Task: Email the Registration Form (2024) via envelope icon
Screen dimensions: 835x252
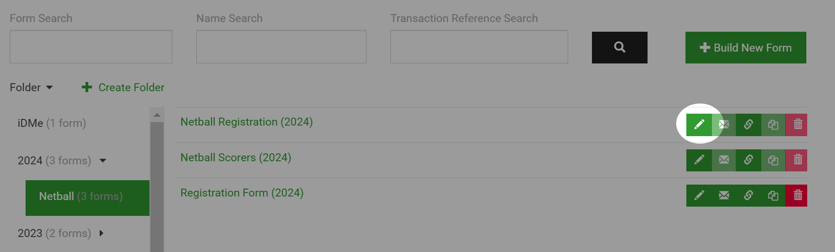Action: click(724, 195)
